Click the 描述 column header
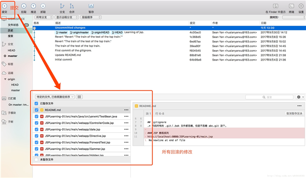 coord(58,23)
